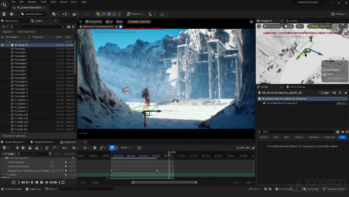Viewport: 349px width, 197px height.
Task: Open the Trace dropdown in the status bar
Action: coord(255,189)
